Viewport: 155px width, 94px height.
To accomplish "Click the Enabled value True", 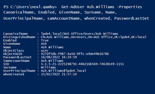I will pos(45,41).
